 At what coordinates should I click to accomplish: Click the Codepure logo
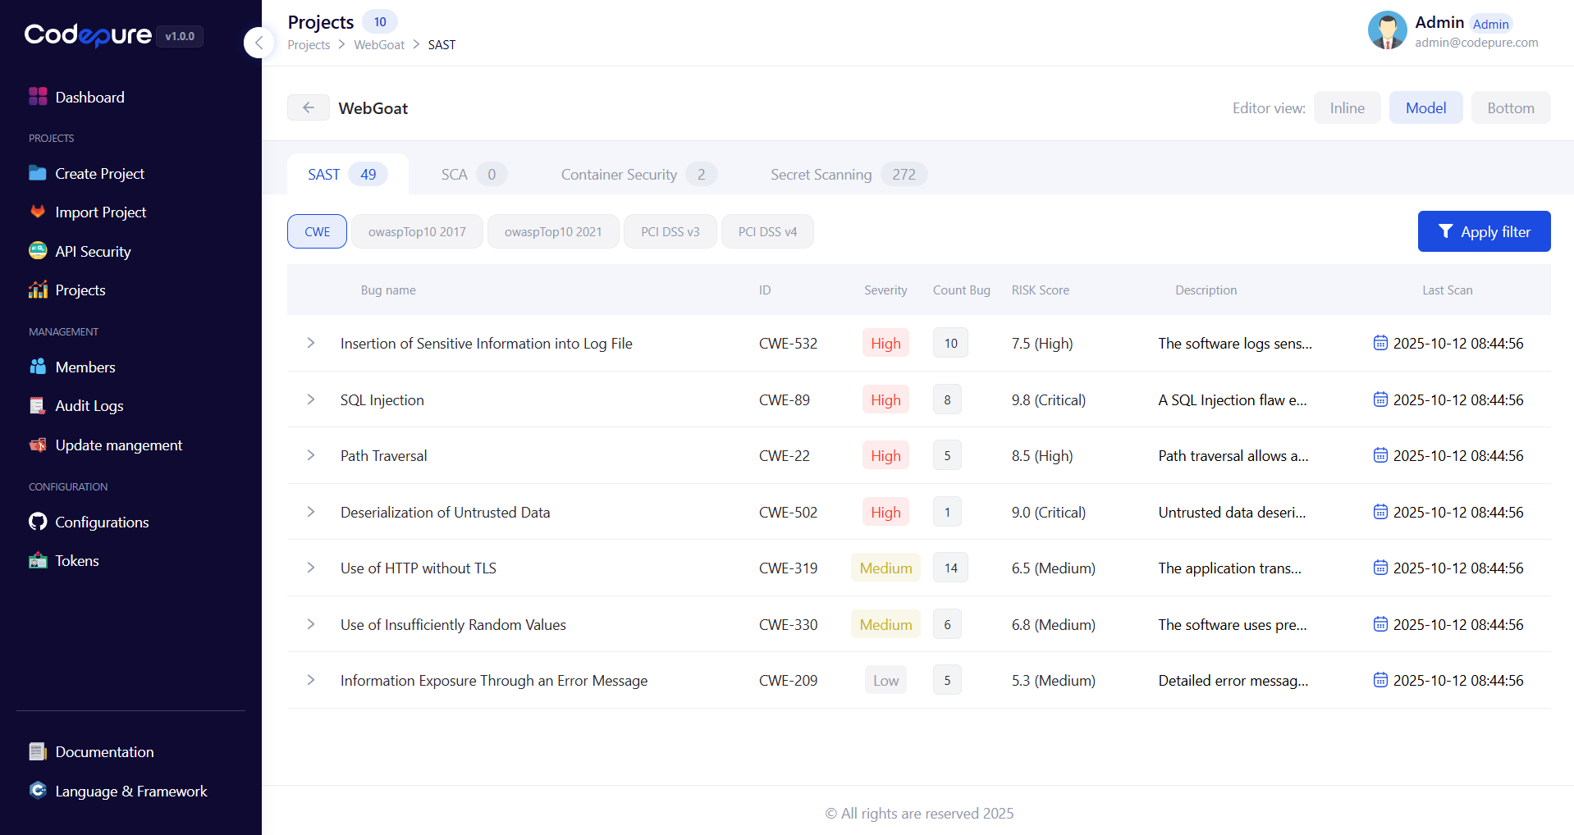(88, 34)
